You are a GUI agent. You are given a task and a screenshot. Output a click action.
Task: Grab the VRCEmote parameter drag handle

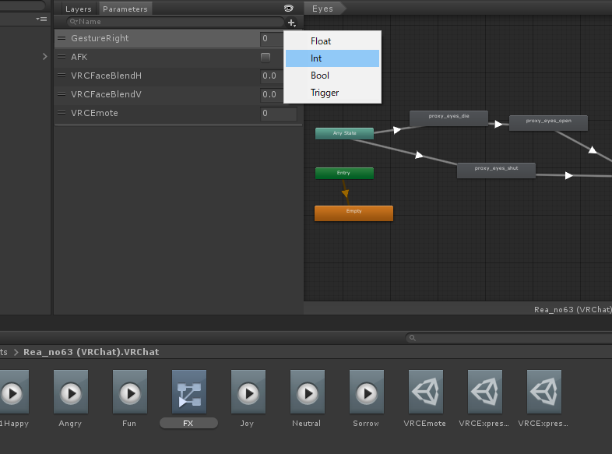coord(62,113)
